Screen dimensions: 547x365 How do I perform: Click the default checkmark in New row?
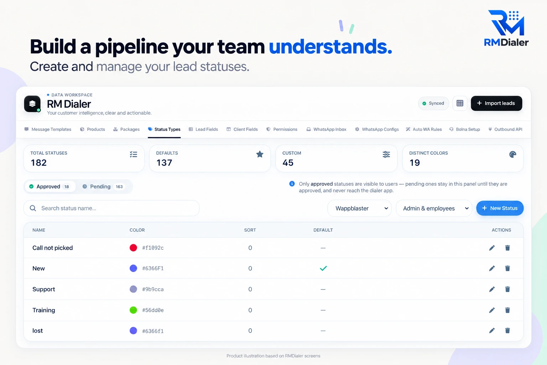323,268
